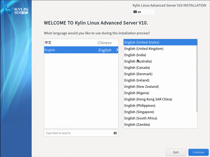Select English (Philippines) locale
The width and height of the screenshot is (210, 157).
[x=160, y=105]
